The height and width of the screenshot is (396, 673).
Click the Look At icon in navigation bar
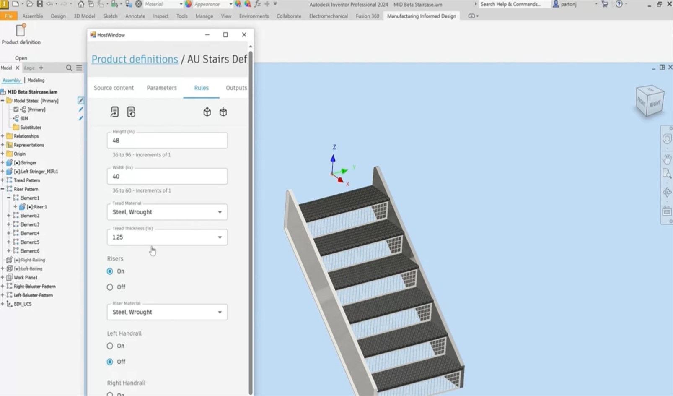(667, 211)
